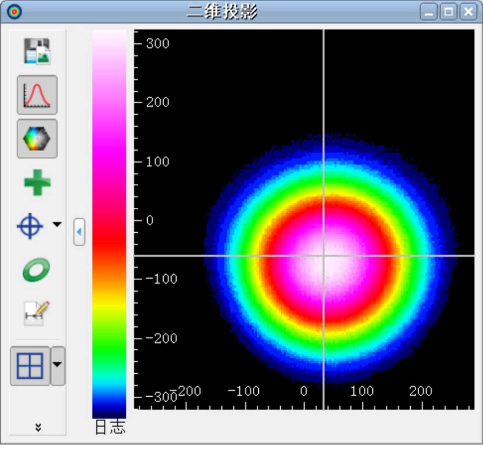Toggle the blue grid layout button
483x450 pixels.
(x=30, y=366)
